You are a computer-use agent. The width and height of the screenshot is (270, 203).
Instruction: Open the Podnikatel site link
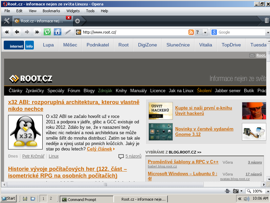tap(98, 45)
